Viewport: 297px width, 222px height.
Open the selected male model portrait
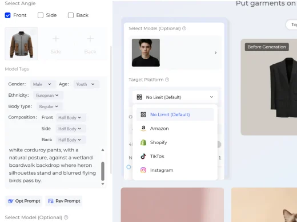coord(146,53)
